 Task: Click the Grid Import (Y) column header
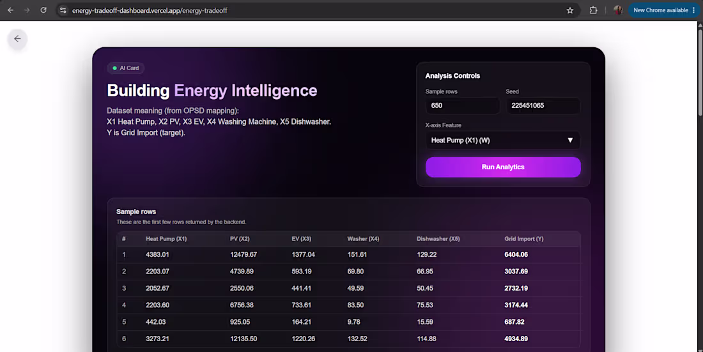(x=523, y=239)
